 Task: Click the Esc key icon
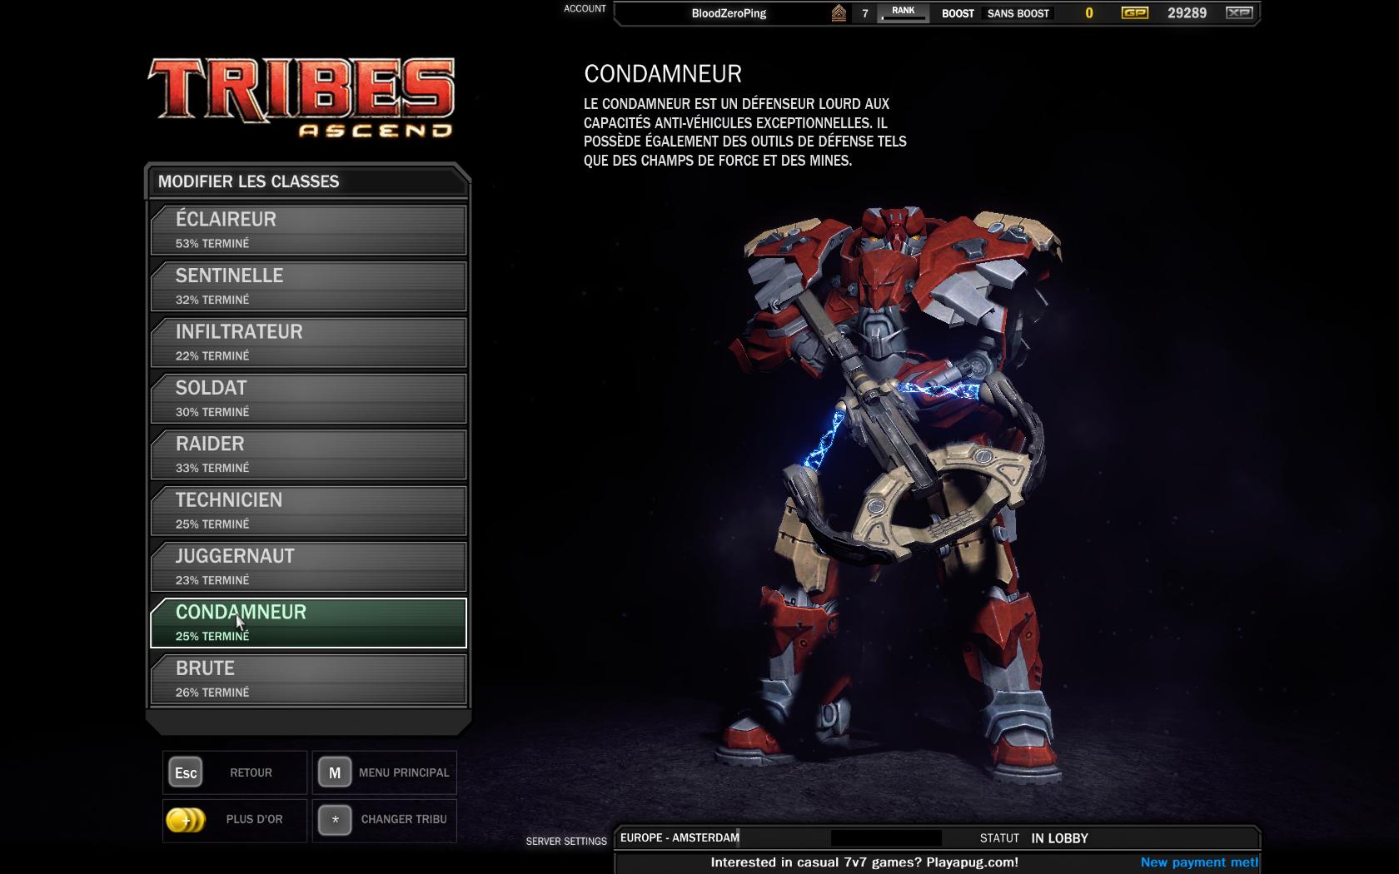coord(186,772)
